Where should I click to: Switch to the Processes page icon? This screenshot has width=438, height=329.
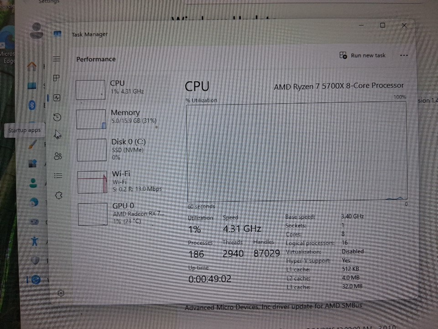[x=57, y=78]
